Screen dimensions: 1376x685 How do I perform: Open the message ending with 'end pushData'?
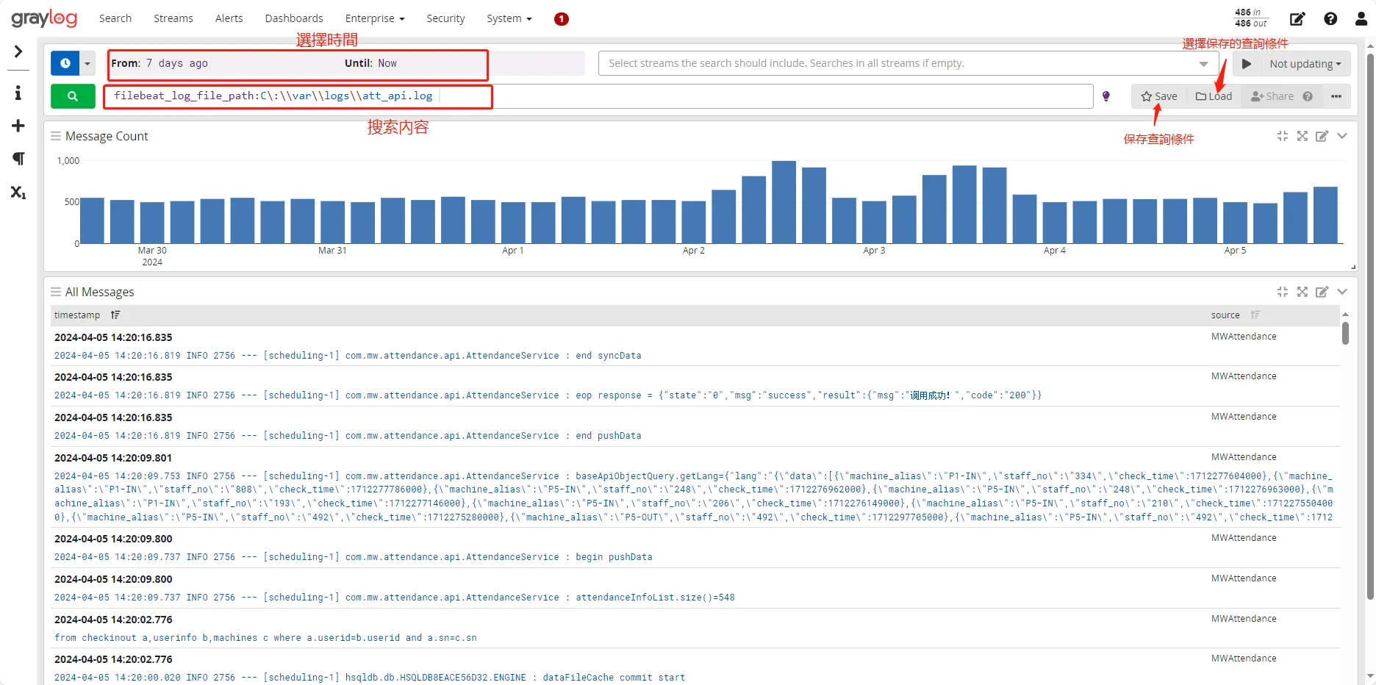(x=348, y=436)
